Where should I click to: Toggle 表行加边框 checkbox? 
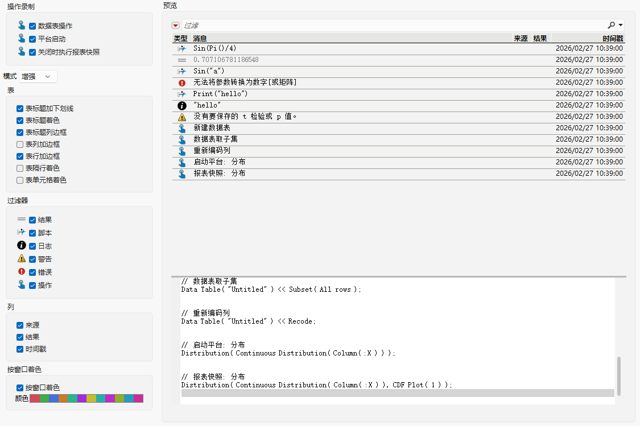tap(20, 156)
